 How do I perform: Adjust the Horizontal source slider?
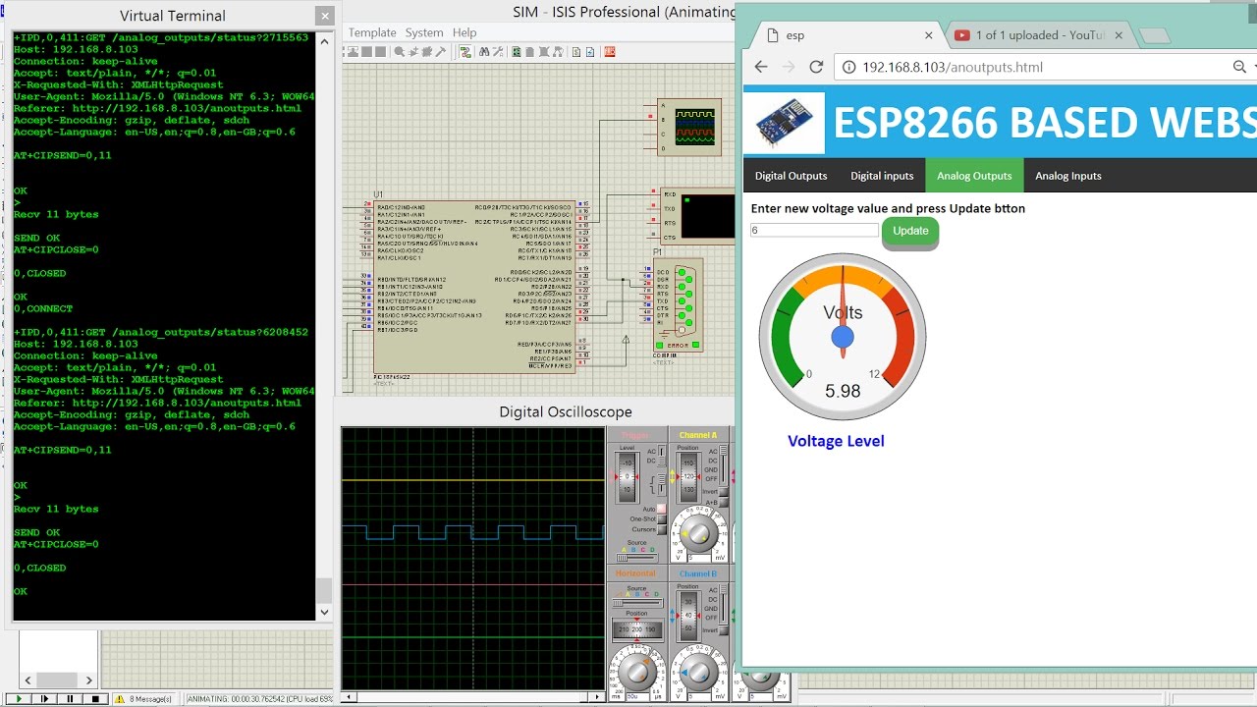[637, 603]
